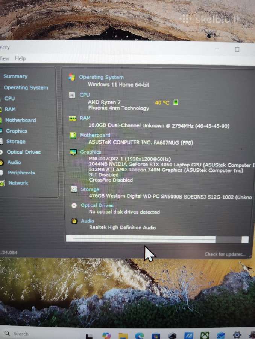Image resolution: width=255 pixels, height=339 pixels.
Task: Click the 'Realtek High Definition Audio' text
Action: click(123, 228)
